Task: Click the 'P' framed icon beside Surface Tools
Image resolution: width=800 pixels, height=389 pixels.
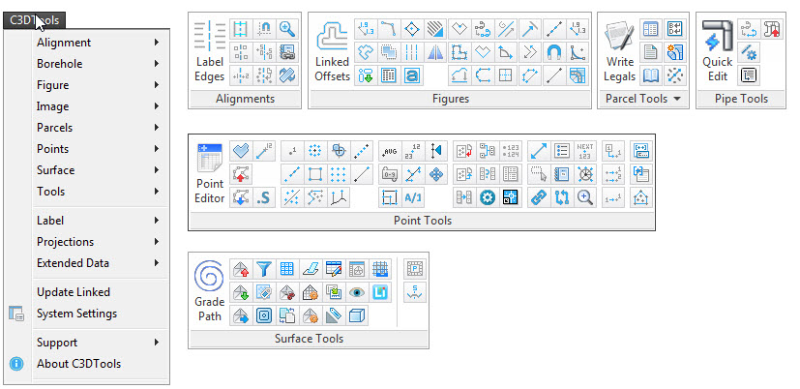Action: tap(414, 268)
